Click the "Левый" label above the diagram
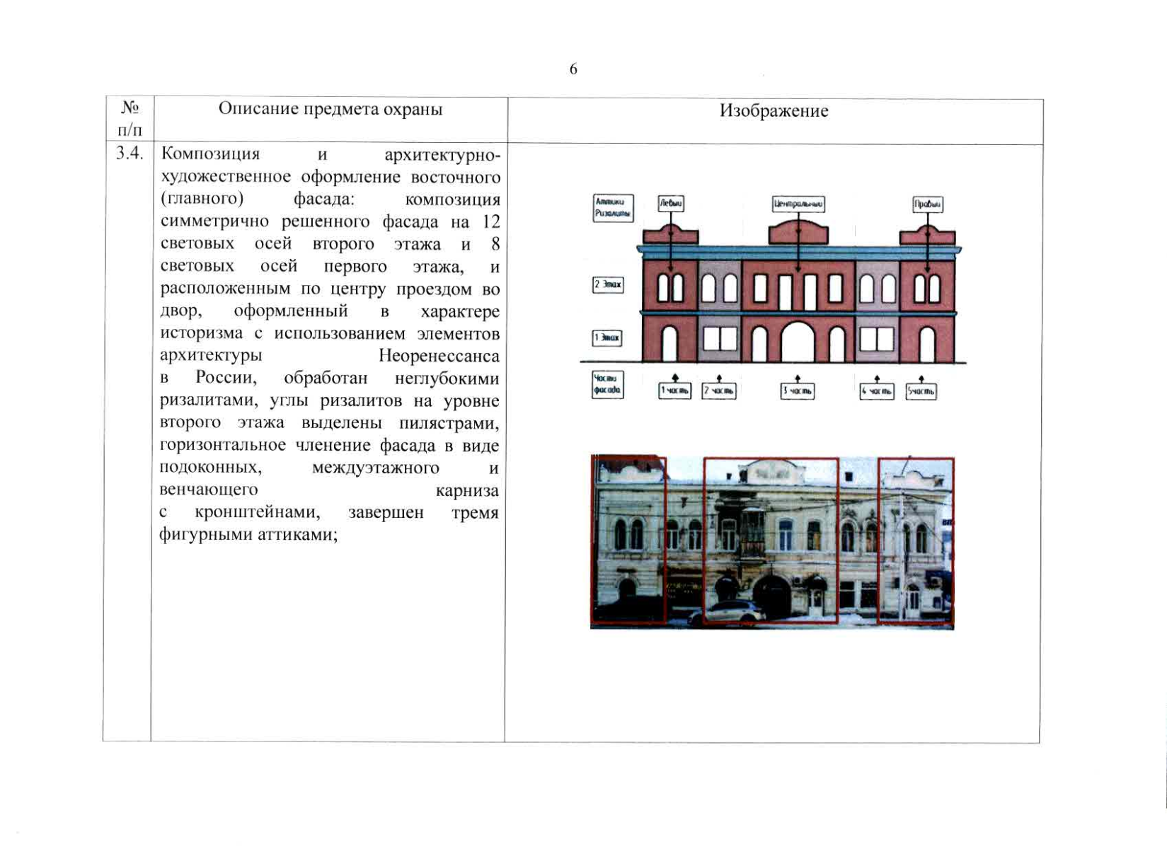 (671, 204)
